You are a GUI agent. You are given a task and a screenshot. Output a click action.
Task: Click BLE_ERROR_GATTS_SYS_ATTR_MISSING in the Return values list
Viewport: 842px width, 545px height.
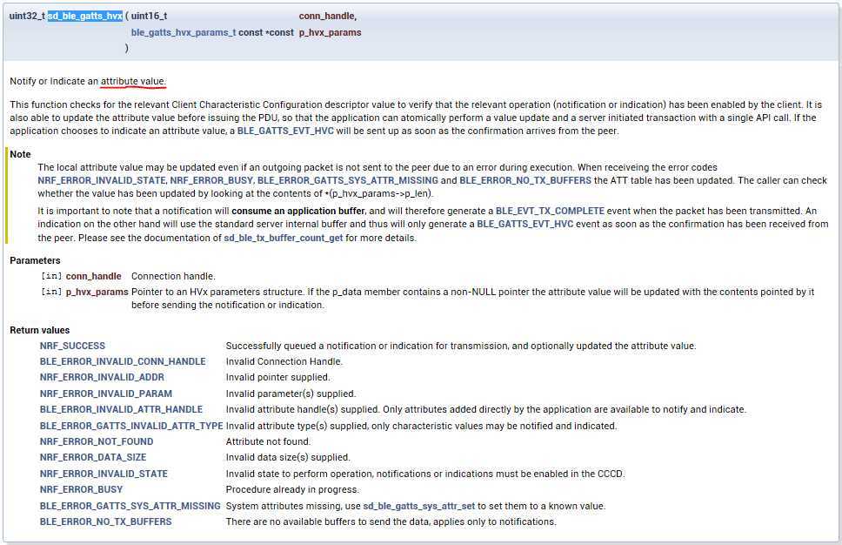click(130, 506)
